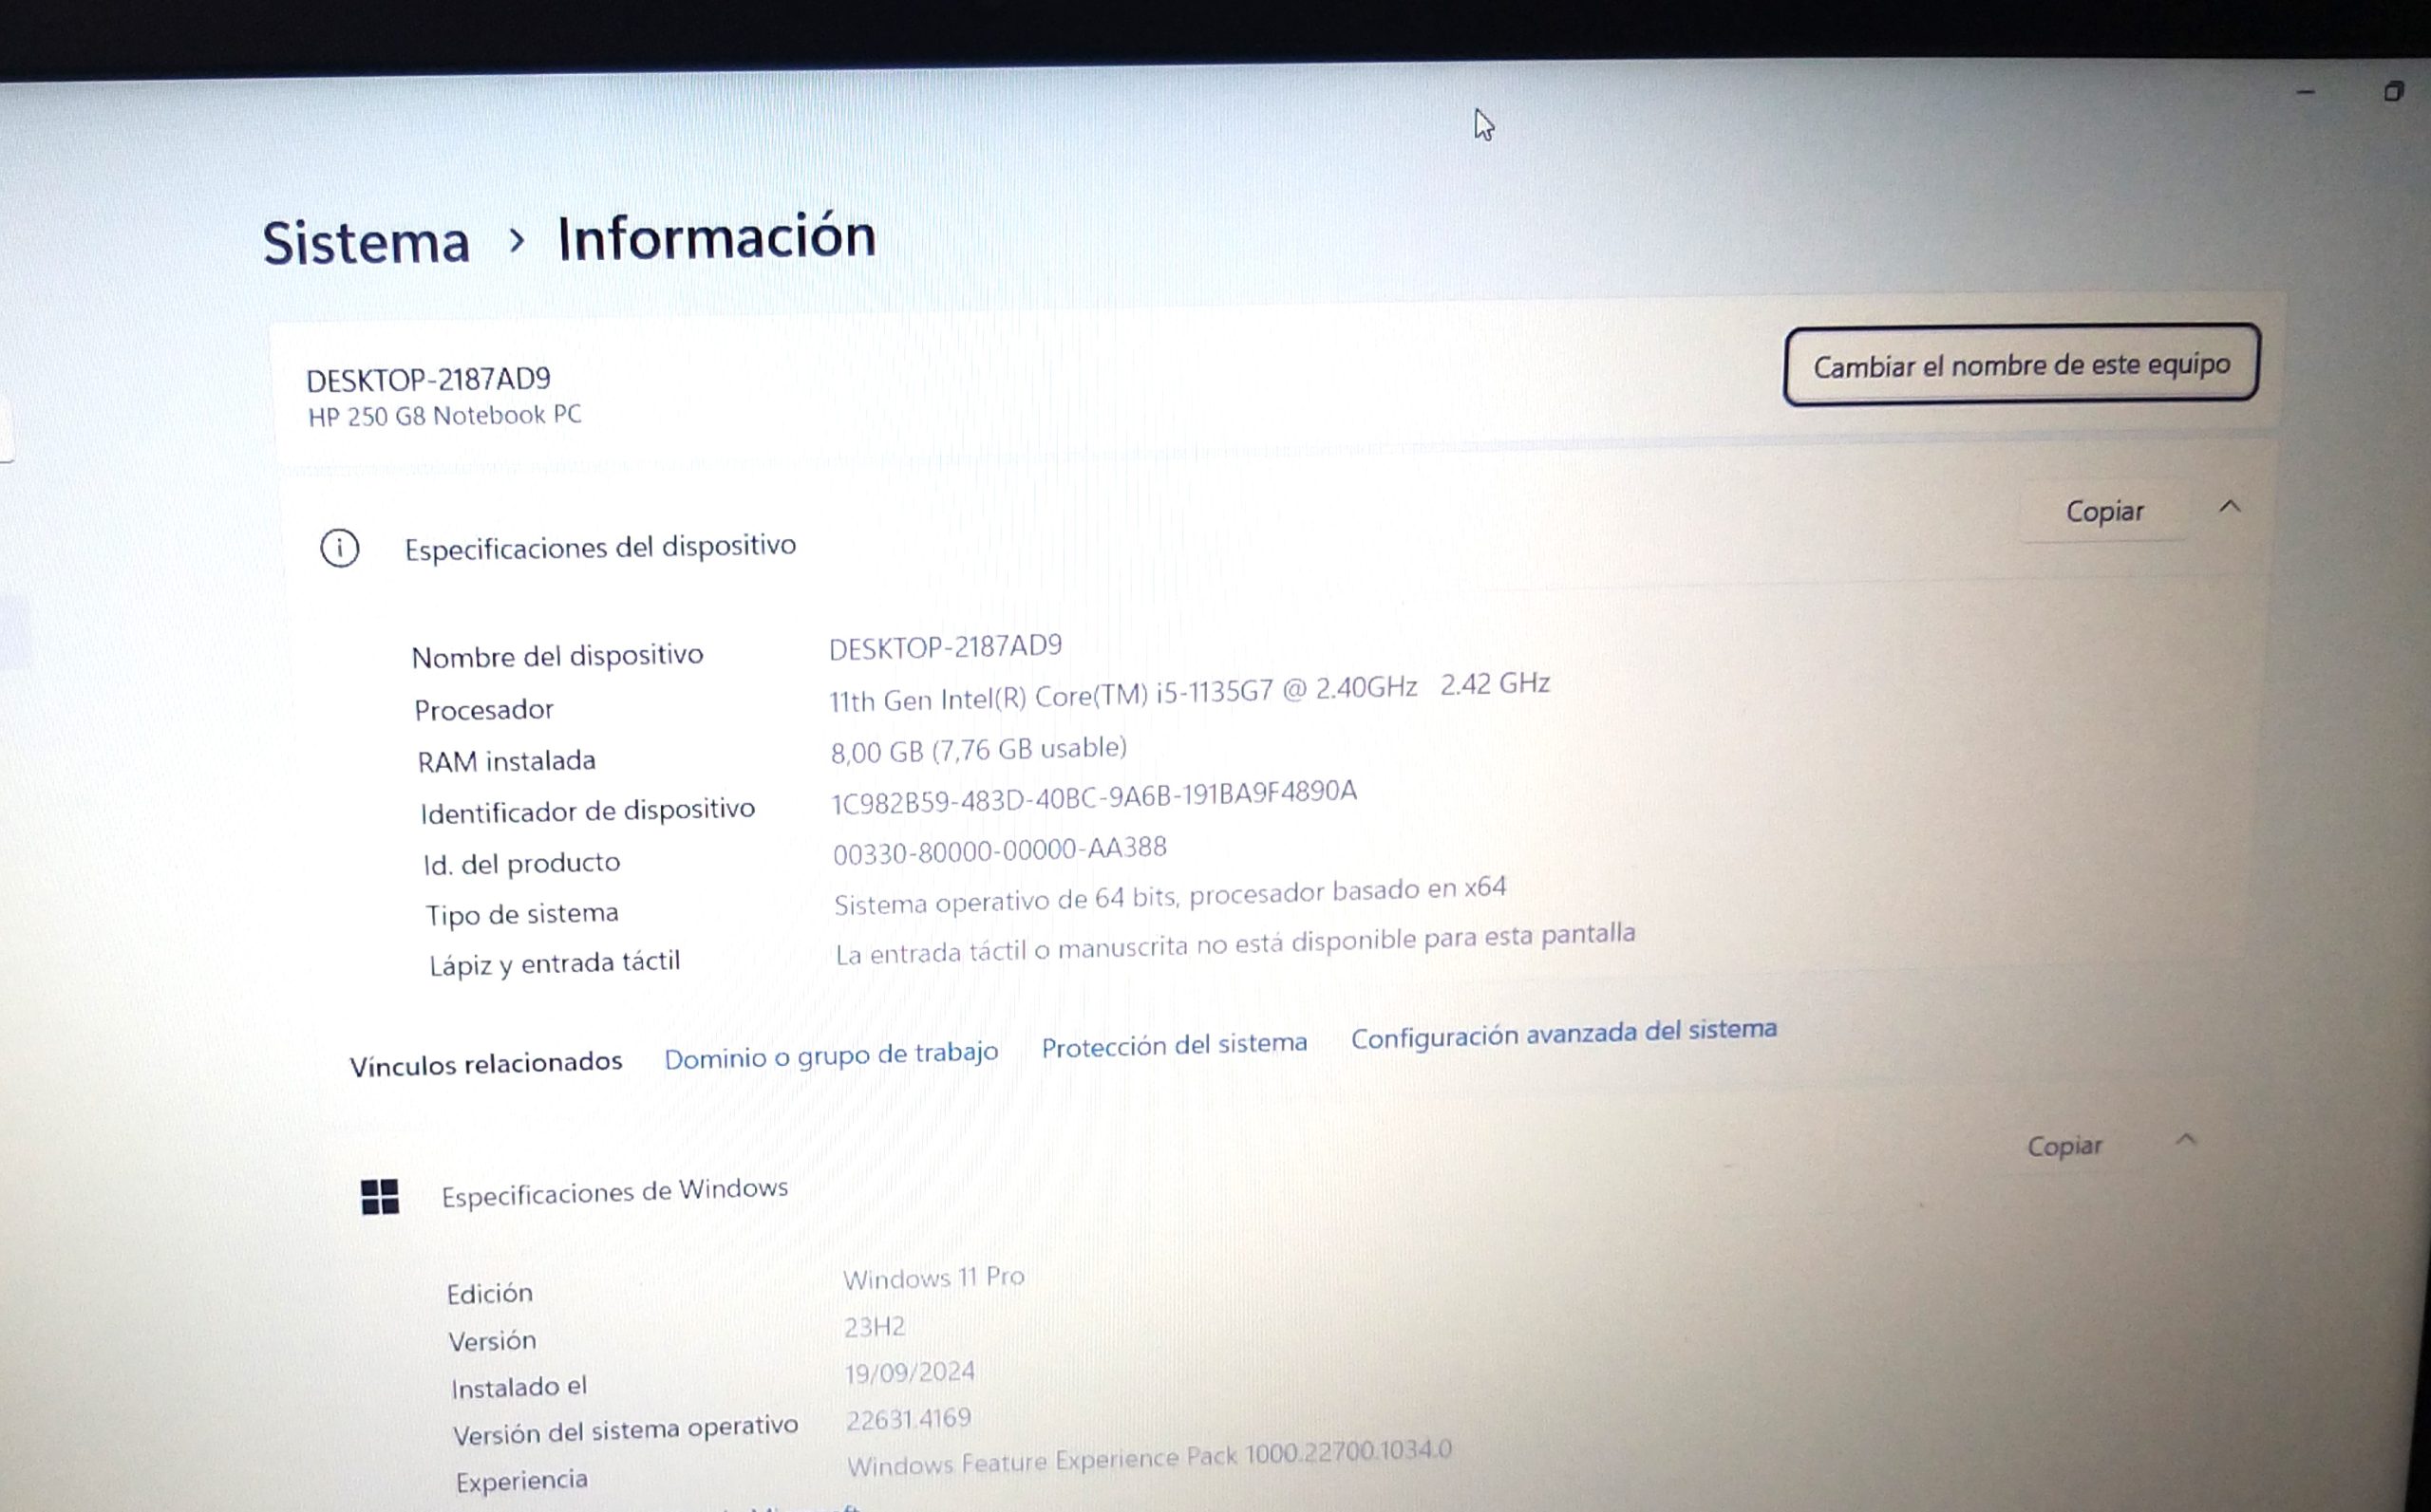This screenshot has height=1512, width=2431.
Task: Minimize the Settings window
Action: point(2306,93)
